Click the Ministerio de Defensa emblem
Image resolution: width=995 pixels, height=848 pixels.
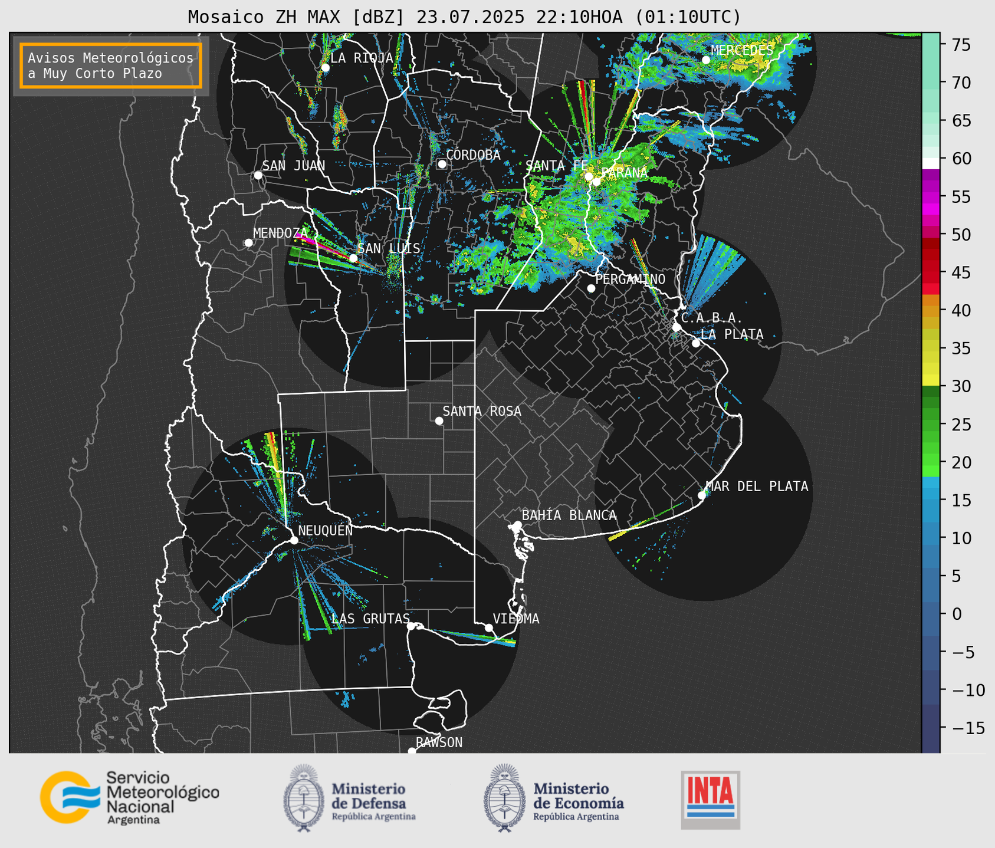(304, 798)
